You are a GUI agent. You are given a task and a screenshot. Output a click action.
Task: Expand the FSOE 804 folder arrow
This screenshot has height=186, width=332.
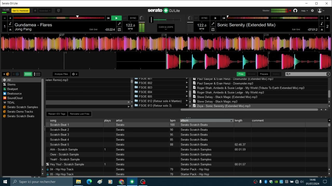[x=187, y=92]
